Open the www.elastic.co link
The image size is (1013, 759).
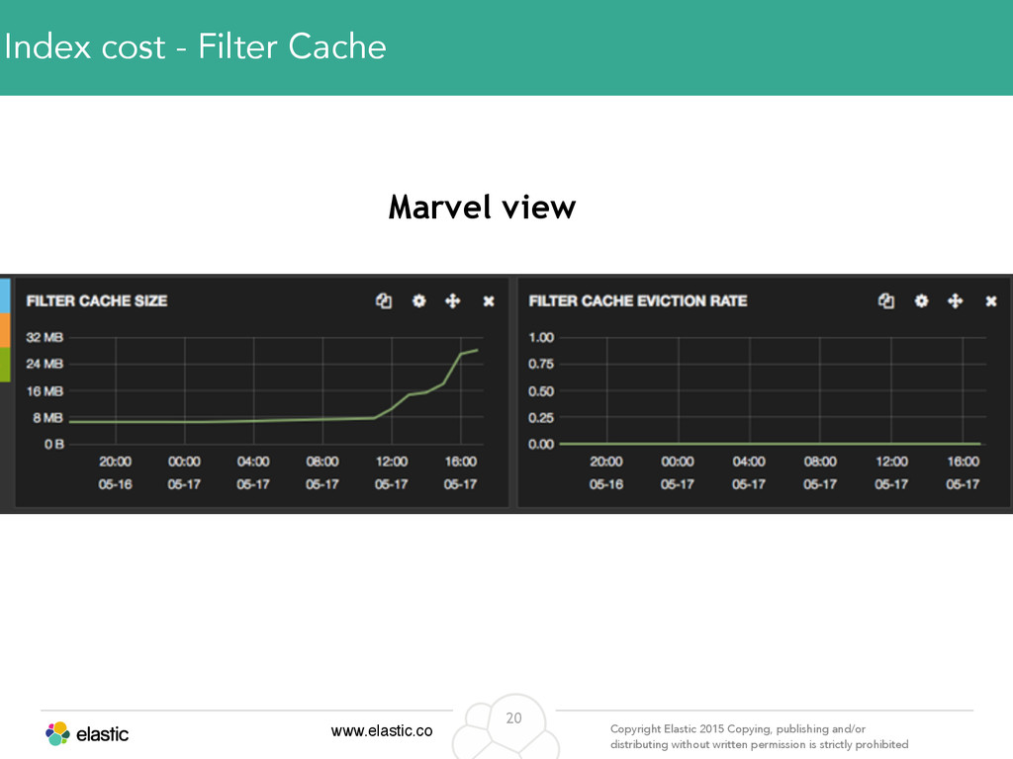(382, 730)
